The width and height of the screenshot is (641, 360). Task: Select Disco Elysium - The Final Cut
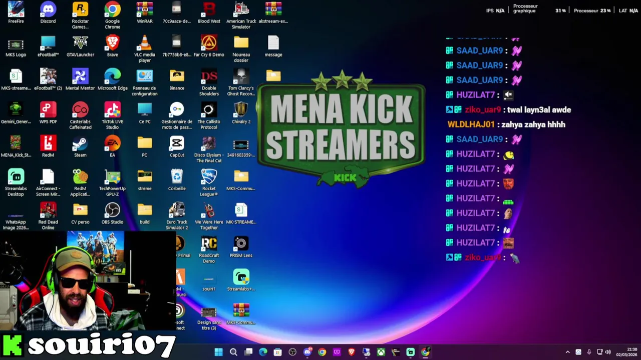tap(209, 149)
